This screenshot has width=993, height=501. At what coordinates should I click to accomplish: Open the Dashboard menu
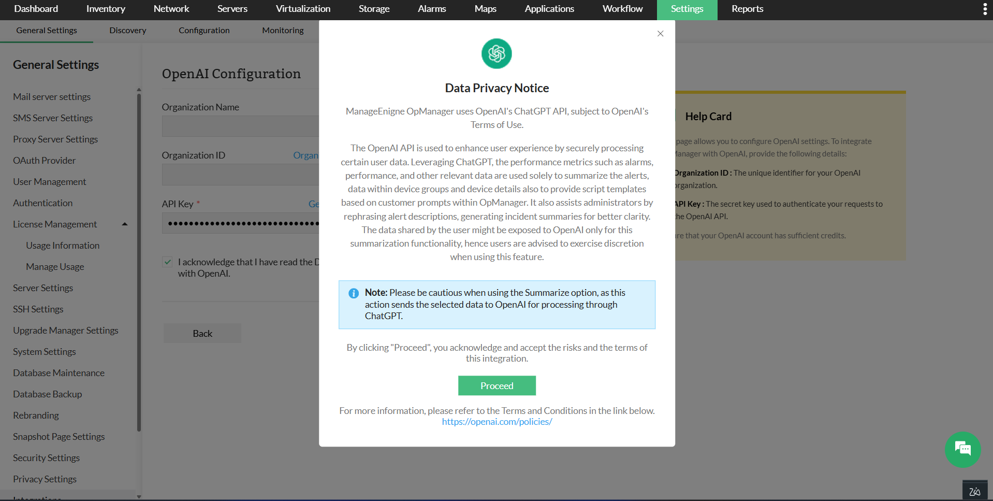[x=36, y=9]
